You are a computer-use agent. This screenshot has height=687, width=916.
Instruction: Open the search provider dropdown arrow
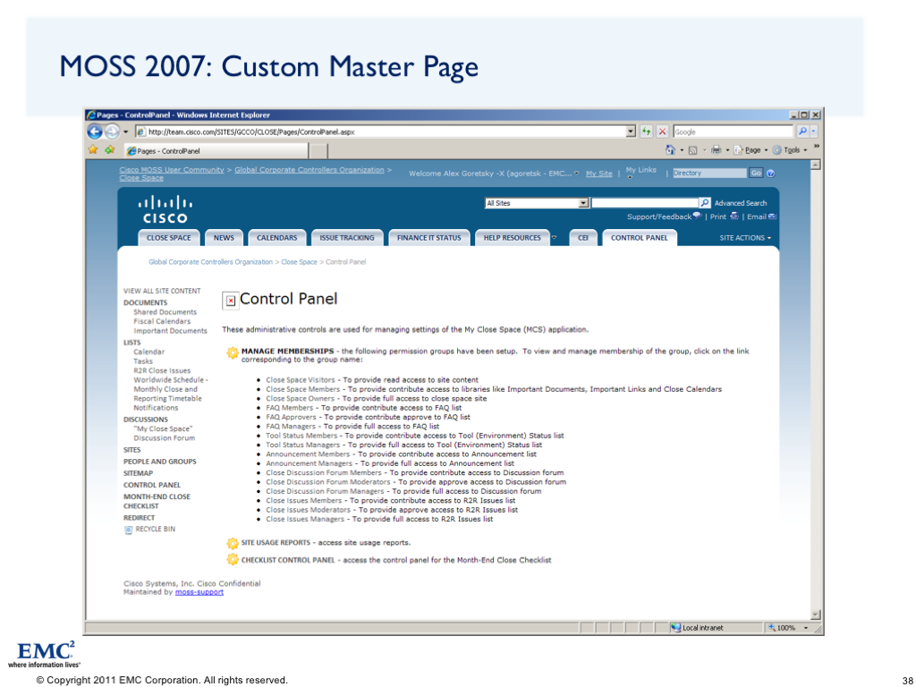coord(814,131)
